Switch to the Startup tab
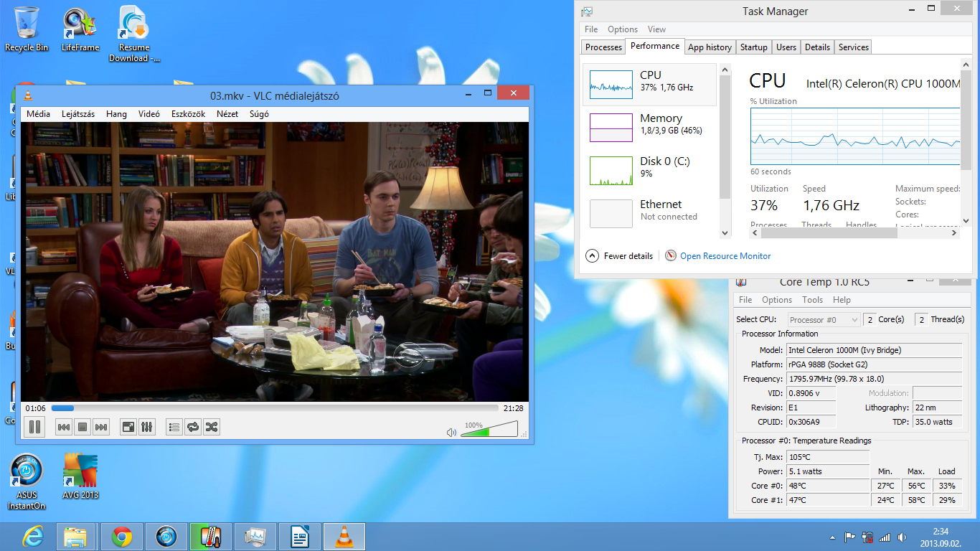This screenshot has width=980, height=551. (753, 47)
